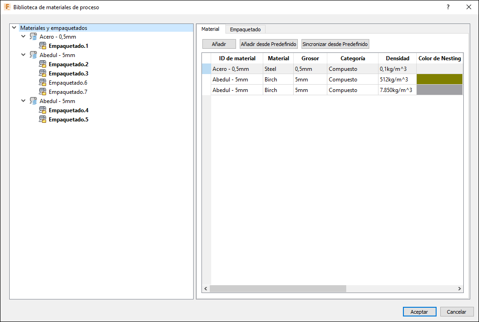479x322 pixels.
Task: Select Empaquetado.6 in the tree
Action: click(x=68, y=83)
